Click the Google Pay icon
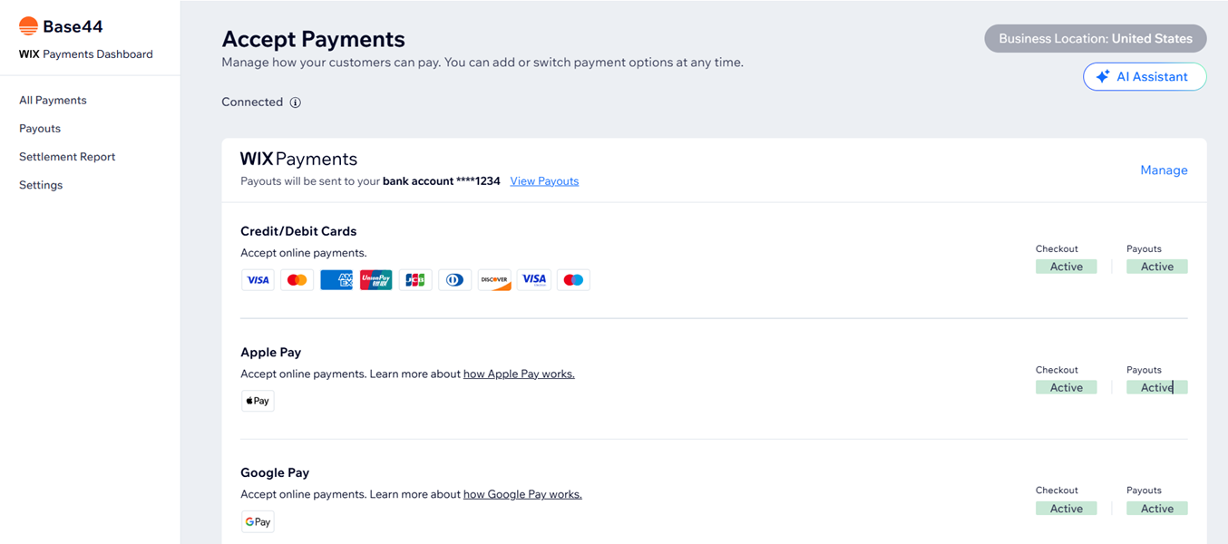The width and height of the screenshot is (1228, 544). [x=258, y=521]
